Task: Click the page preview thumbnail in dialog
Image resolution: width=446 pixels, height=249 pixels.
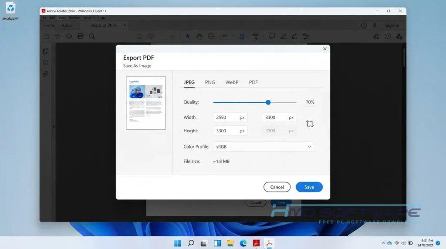Action: pos(145,103)
